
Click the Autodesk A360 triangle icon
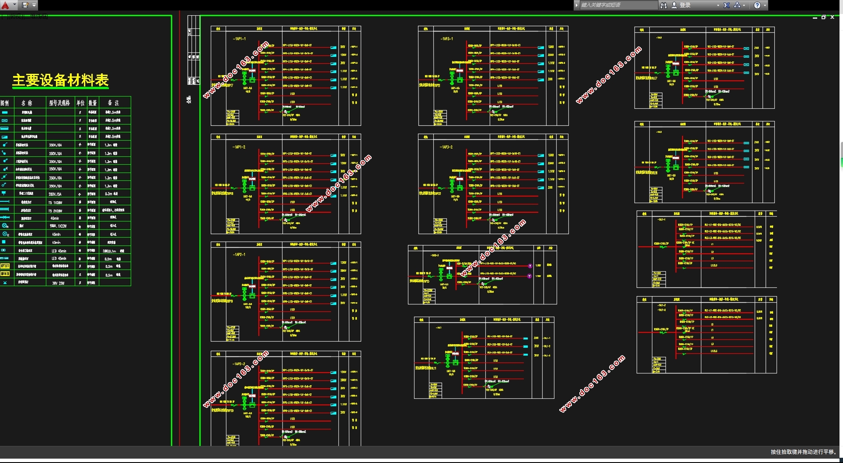pos(737,5)
